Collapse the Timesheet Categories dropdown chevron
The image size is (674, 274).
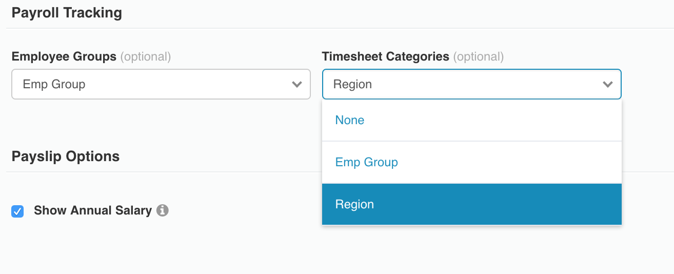coord(608,84)
